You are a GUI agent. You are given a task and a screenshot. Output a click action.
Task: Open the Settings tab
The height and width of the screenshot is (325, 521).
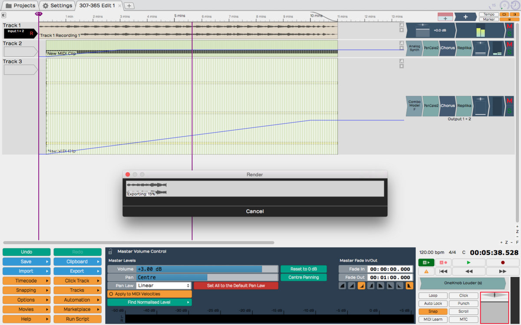(57, 6)
